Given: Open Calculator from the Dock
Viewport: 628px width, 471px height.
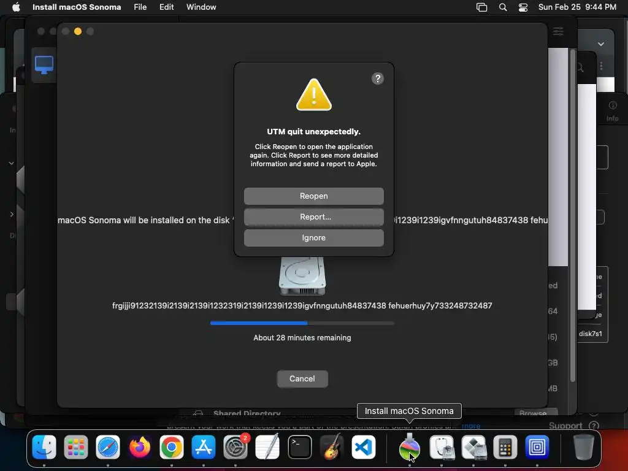Looking at the screenshot, I should pyautogui.click(x=505, y=447).
